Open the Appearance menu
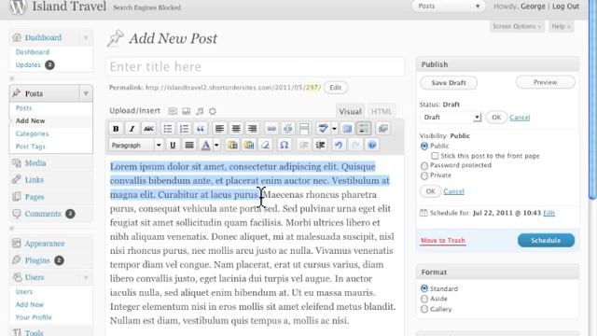597x336 pixels. coord(45,244)
